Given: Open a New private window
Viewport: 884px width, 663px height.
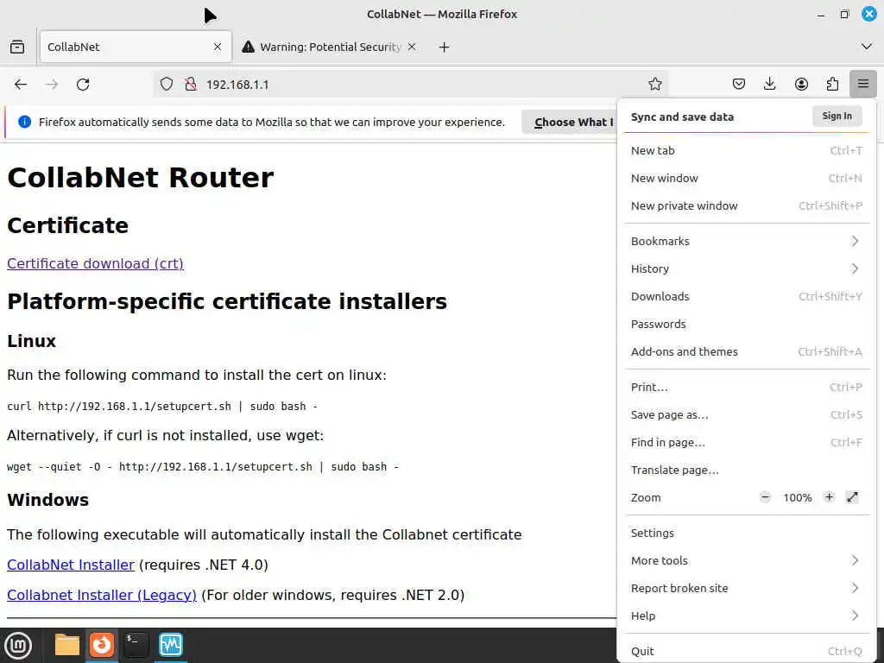Looking at the screenshot, I should tap(747, 205).
